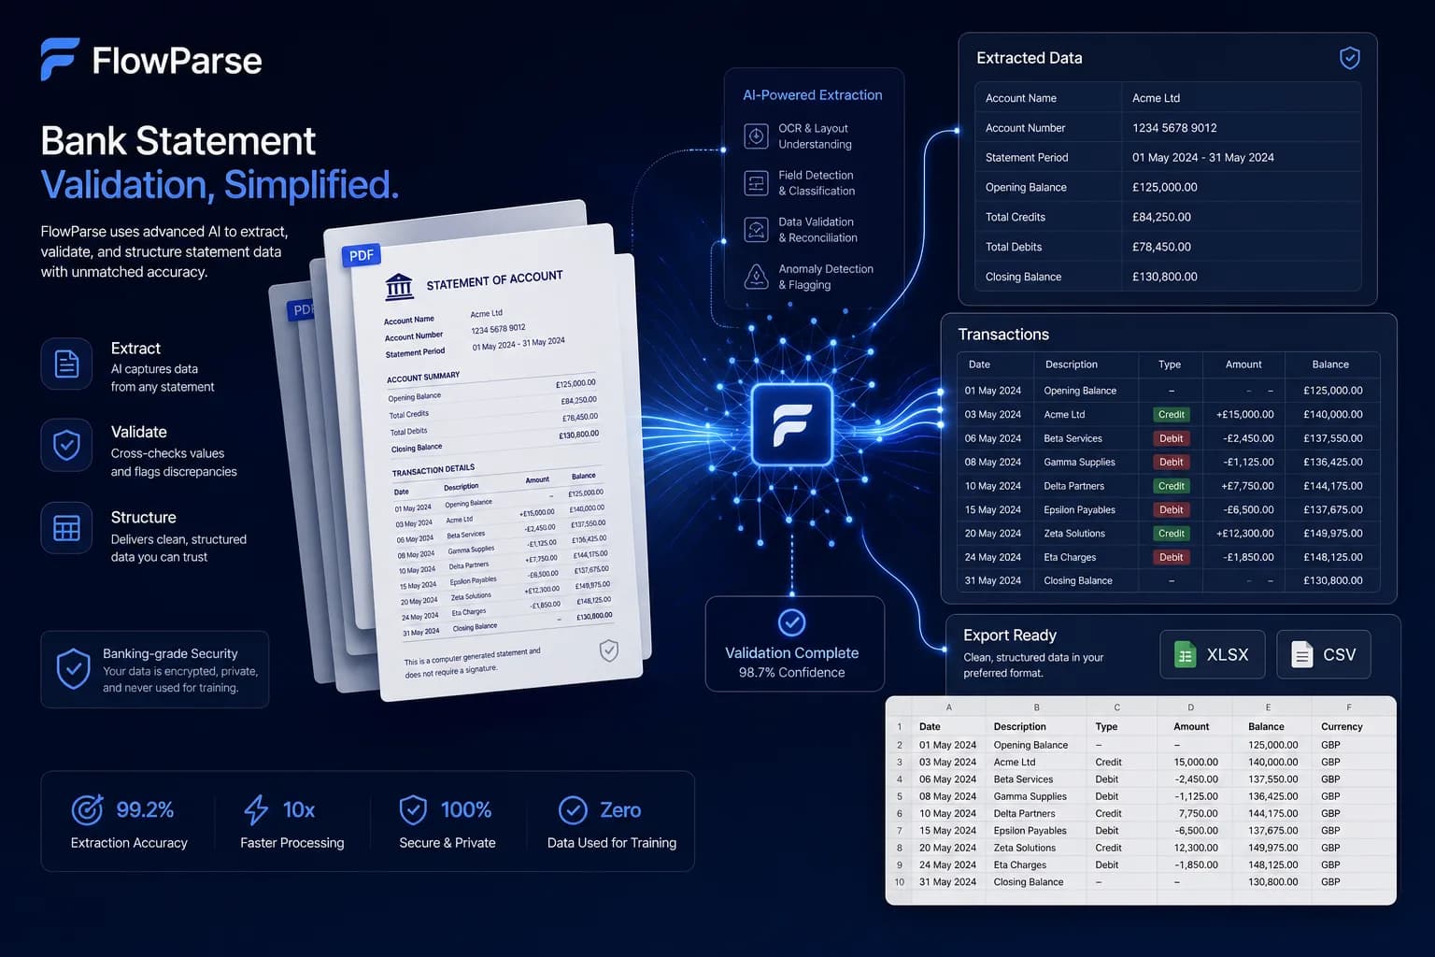
Task: Click the bank building icon on the statement
Action: pyautogui.click(x=399, y=287)
